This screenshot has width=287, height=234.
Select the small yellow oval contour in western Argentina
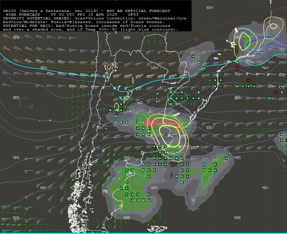click(x=117, y=107)
